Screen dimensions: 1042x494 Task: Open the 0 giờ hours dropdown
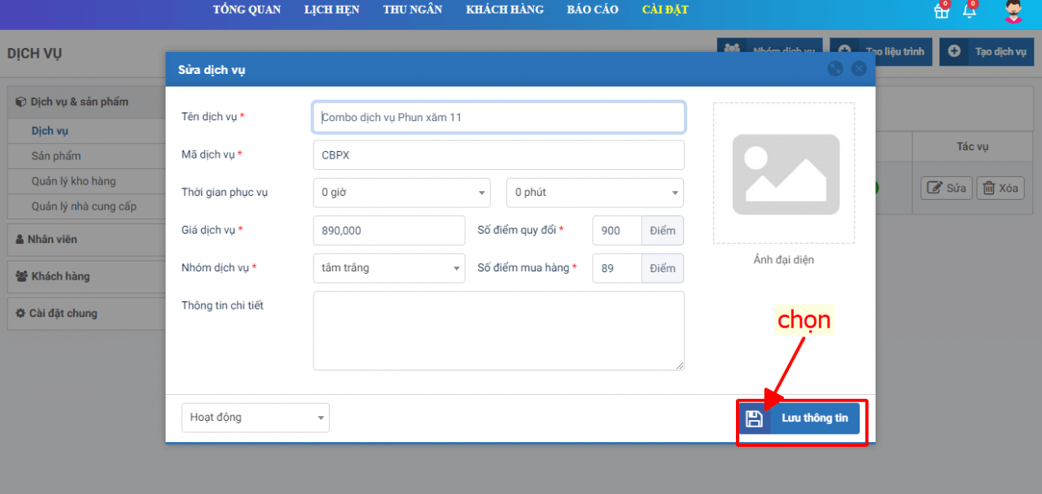(x=401, y=193)
